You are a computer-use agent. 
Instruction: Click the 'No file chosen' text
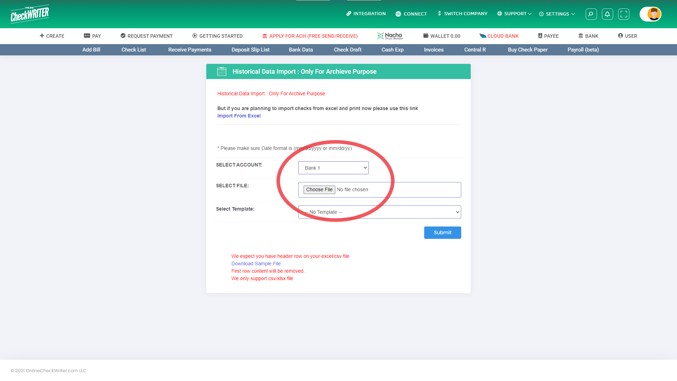(x=352, y=189)
